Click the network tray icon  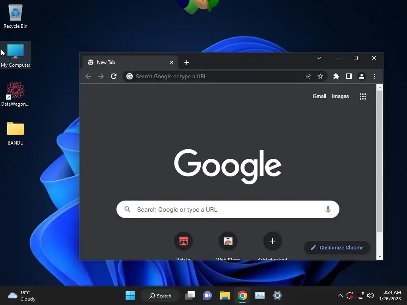click(360, 295)
